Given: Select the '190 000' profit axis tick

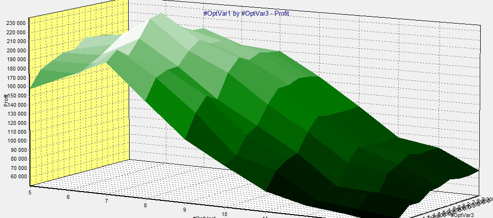Looking at the screenshot, I should pyautogui.click(x=17, y=60).
